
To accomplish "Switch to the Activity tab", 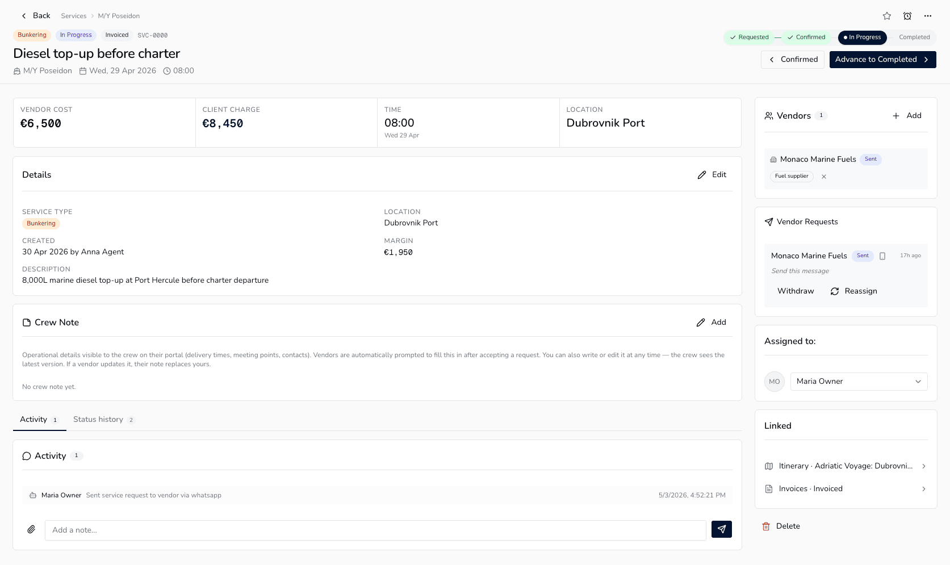I will [x=39, y=420].
